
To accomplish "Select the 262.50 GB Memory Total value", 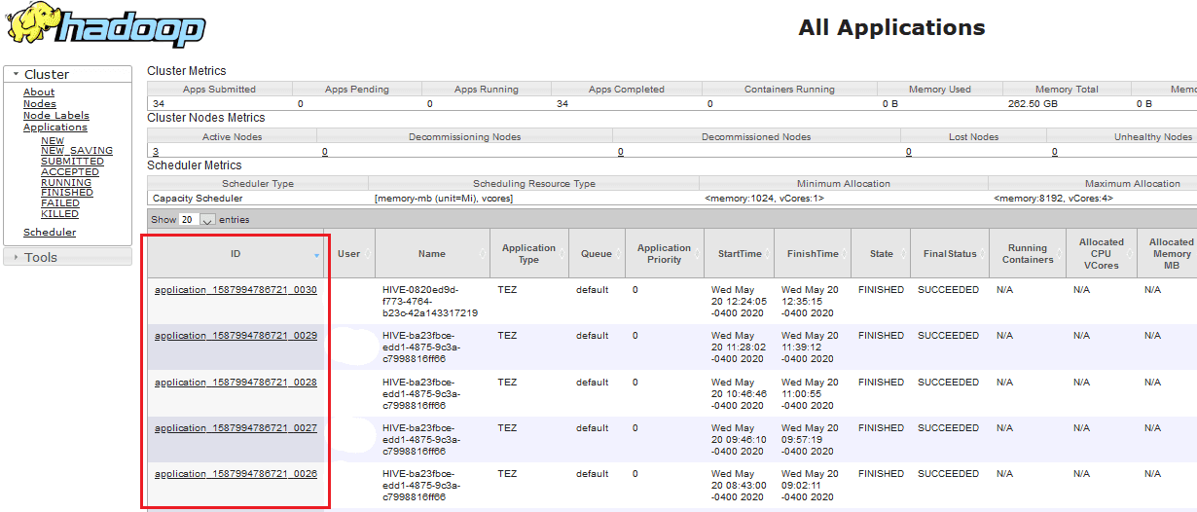I will [1033, 103].
